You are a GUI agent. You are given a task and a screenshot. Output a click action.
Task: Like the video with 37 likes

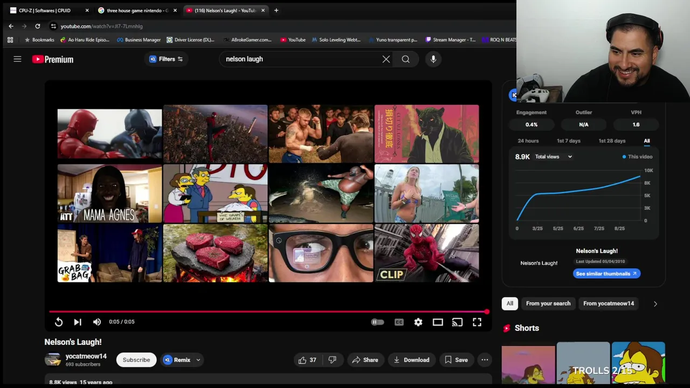coord(307,360)
